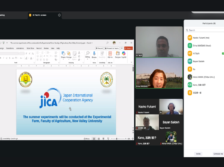Open the Designer pane
The height and width of the screenshot is (167, 224).
click(118, 53)
